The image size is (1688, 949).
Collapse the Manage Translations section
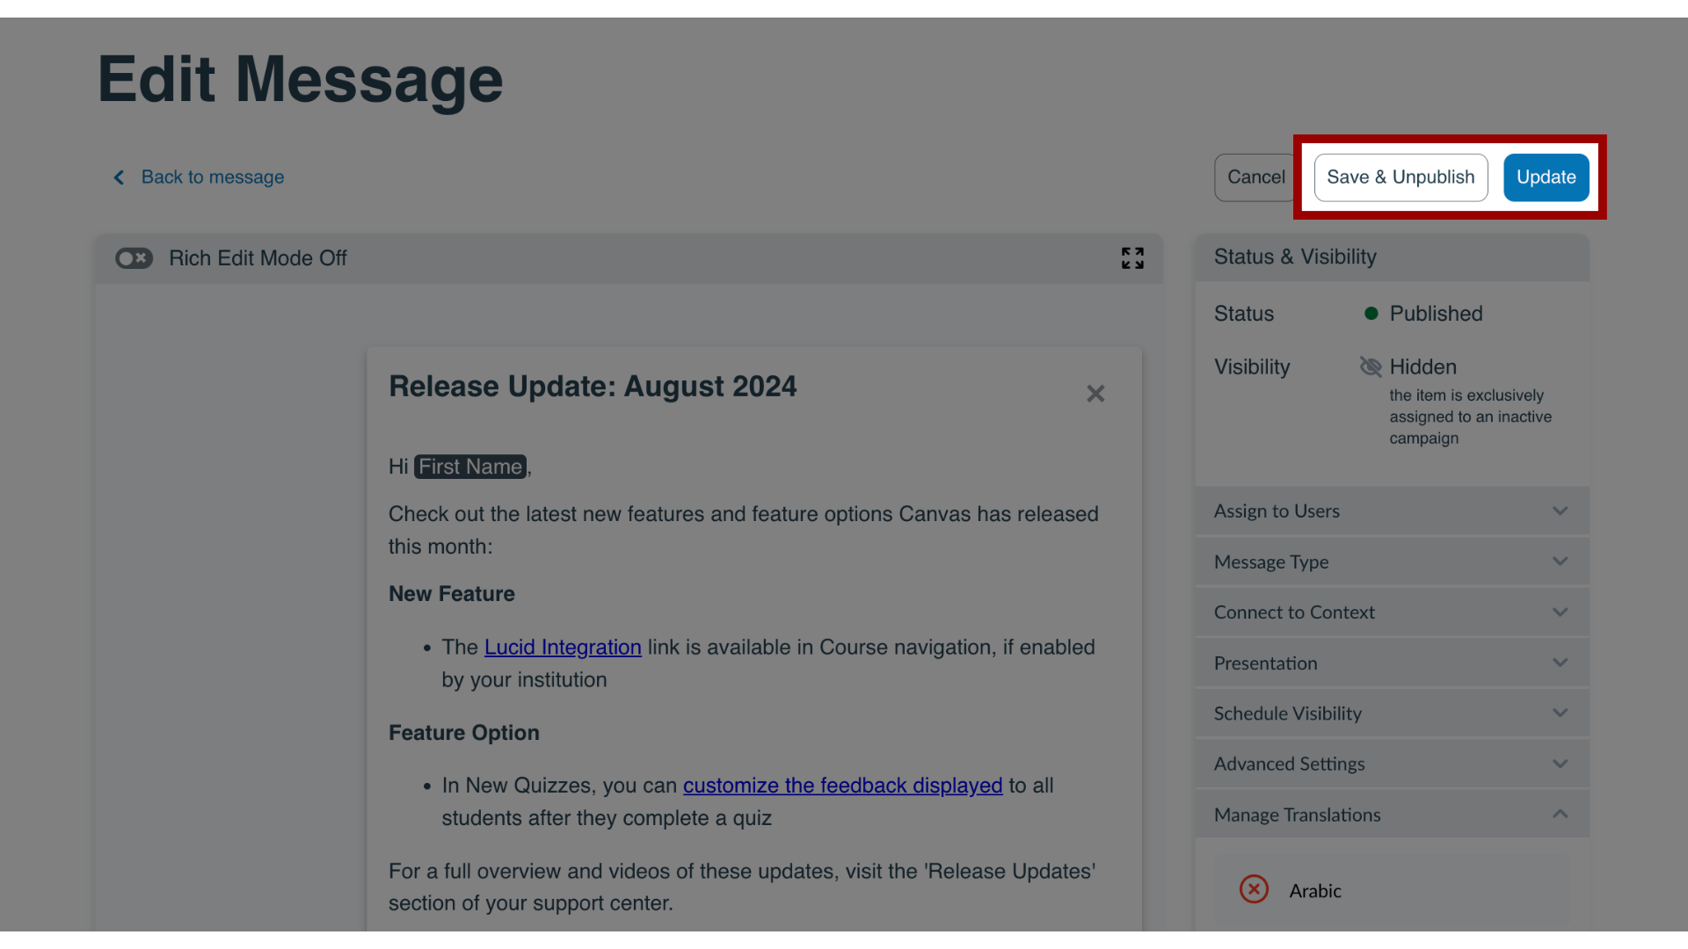tap(1561, 814)
